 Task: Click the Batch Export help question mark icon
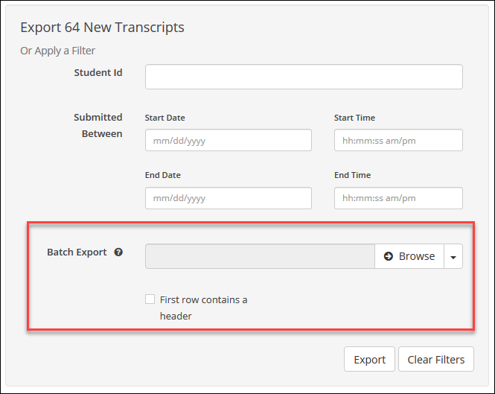(118, 252)
